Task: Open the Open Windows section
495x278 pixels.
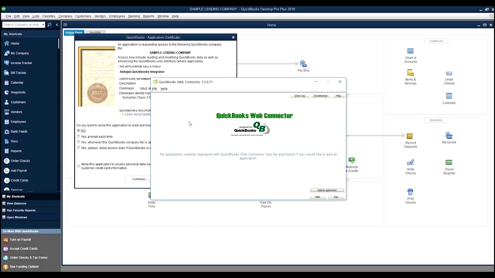Action: pos(30,217)
